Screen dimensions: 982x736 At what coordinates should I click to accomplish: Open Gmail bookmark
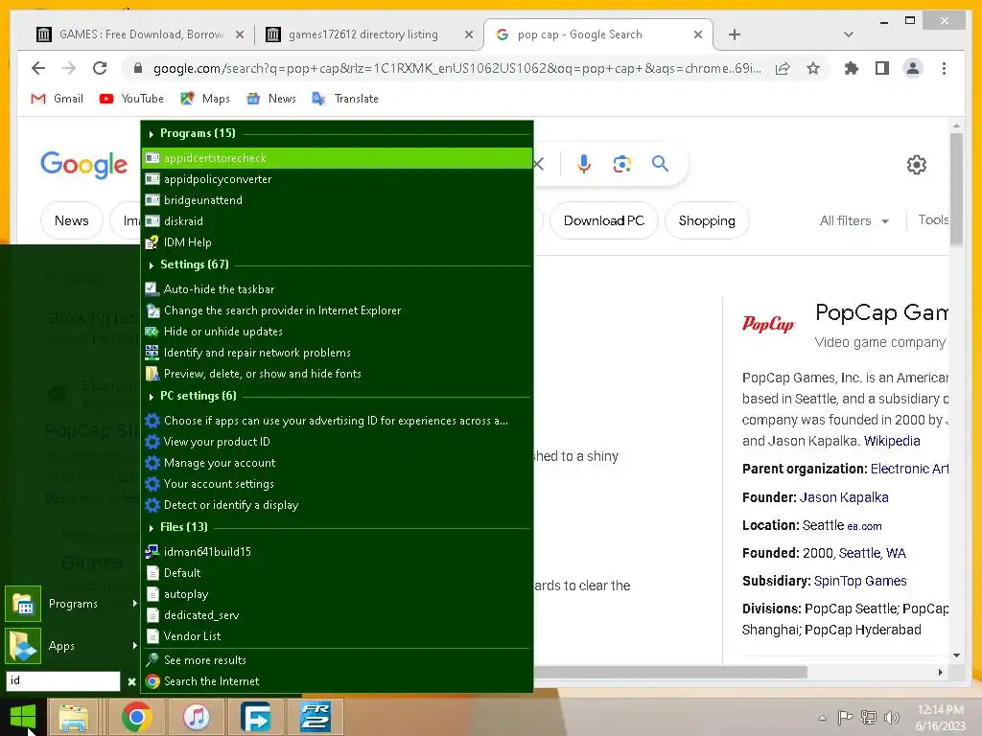point(57,99)
